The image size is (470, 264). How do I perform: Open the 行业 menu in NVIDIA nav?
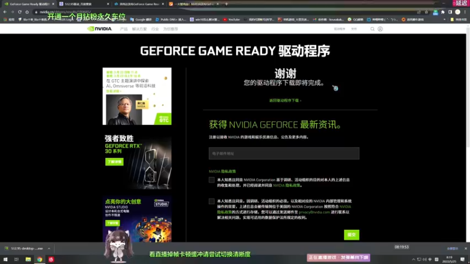tap(155, 29)
